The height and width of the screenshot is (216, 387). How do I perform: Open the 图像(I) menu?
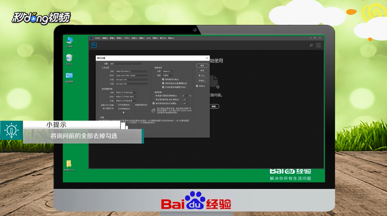click(112, 38)
